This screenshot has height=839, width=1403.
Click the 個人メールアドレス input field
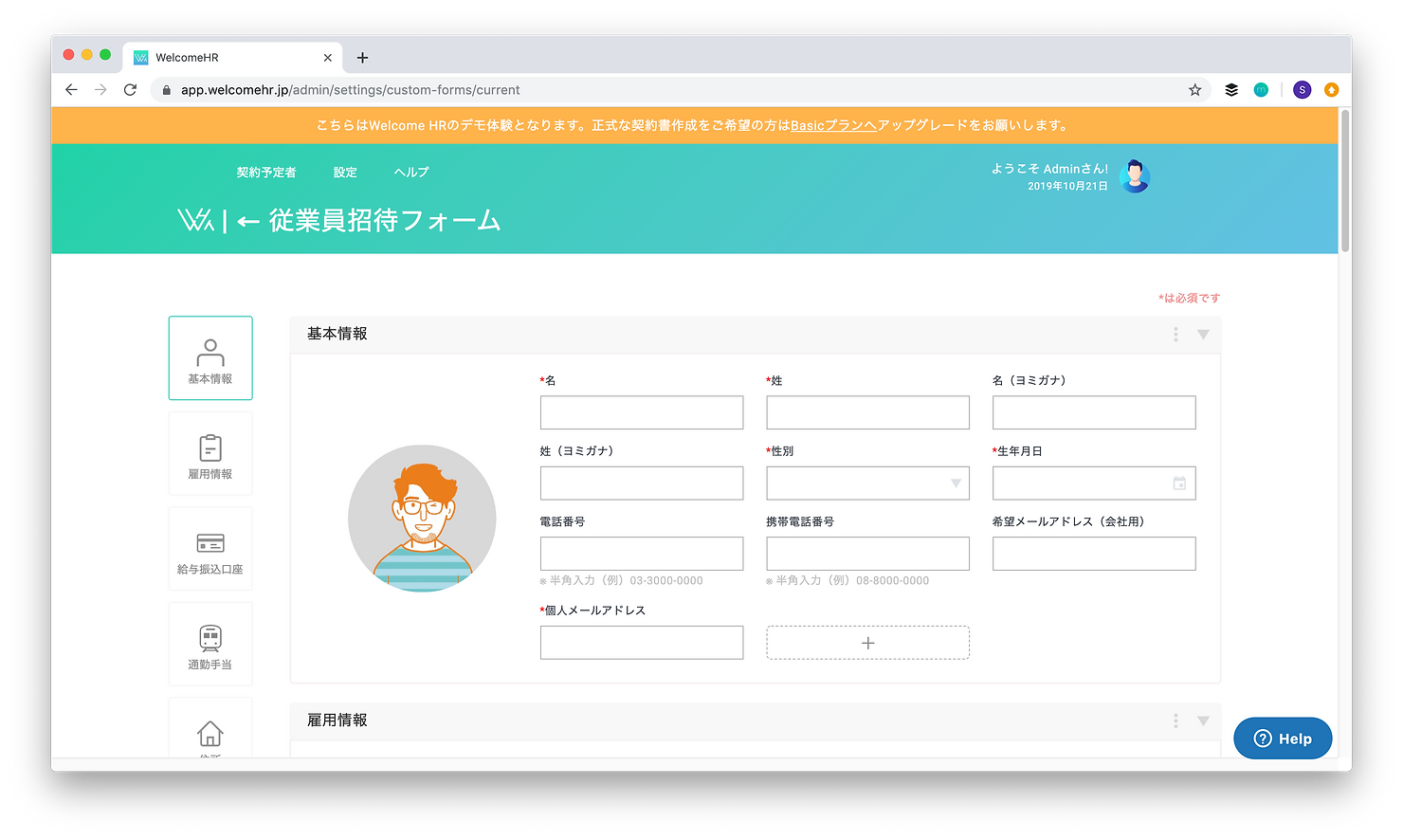(642, 643)
